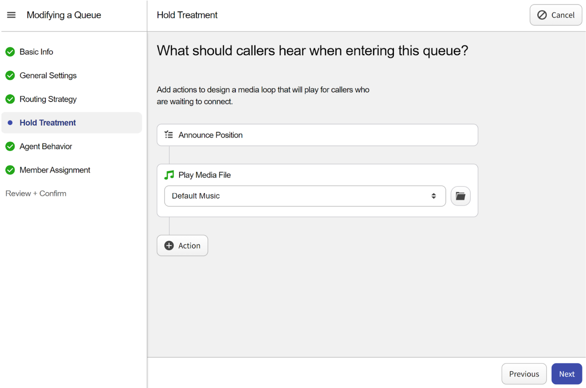This screenshot has width=586, height=388.
Task: Click the Default Music dropdown arrows
Action: click(433, 196)
